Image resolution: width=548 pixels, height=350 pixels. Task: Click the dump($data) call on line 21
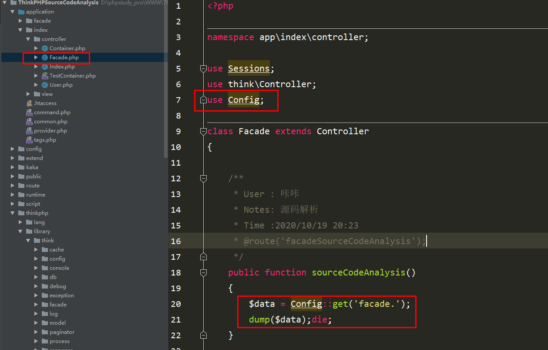click(278, 319)
